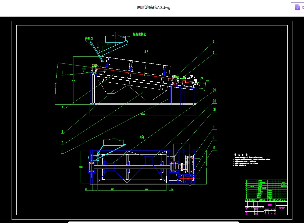Click the 原有出料仓 label in the drawing
304x223 pixels.
[x=140, y=34]
